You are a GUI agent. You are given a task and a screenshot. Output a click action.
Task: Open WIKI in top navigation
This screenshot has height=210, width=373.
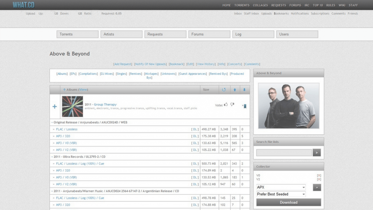click(x=342, y=5)
